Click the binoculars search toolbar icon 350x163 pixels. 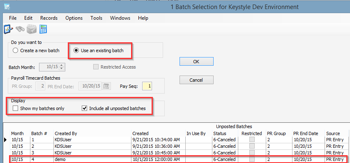tap(20, 29)
